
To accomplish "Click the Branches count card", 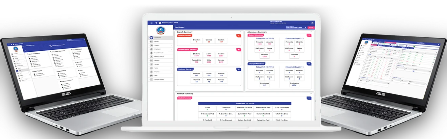I will [x=196, y=41].
